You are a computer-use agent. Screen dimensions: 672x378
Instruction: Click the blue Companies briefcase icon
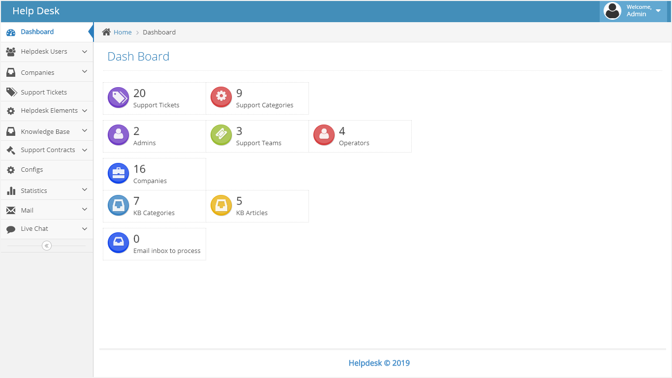(x=118, y=173)
